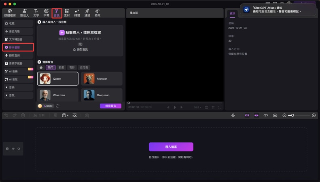The image size is (320, 182).
Task: Open 音頻下載器 audio downloader
Action: pyautogui.click(x=18, y=63)
